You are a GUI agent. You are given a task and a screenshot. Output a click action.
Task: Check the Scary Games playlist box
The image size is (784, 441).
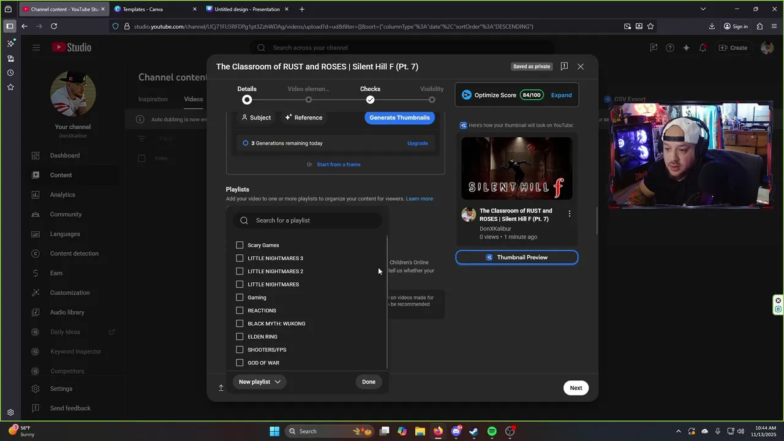[x=239, y=245]
